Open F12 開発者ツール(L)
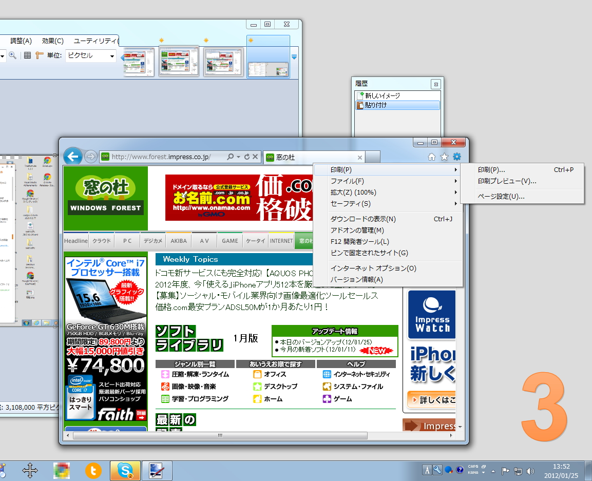This screenshot has width=592, height=481. pyautogui.click(x=388, y=242)
